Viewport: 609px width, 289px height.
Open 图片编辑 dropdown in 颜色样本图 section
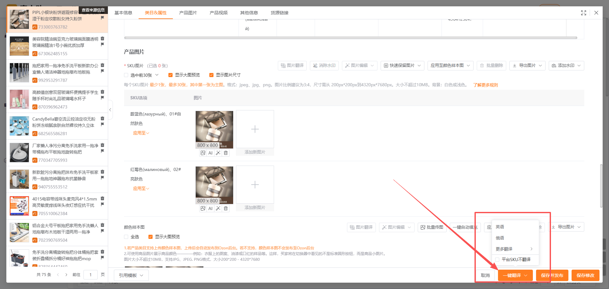(x=397, y=227)
